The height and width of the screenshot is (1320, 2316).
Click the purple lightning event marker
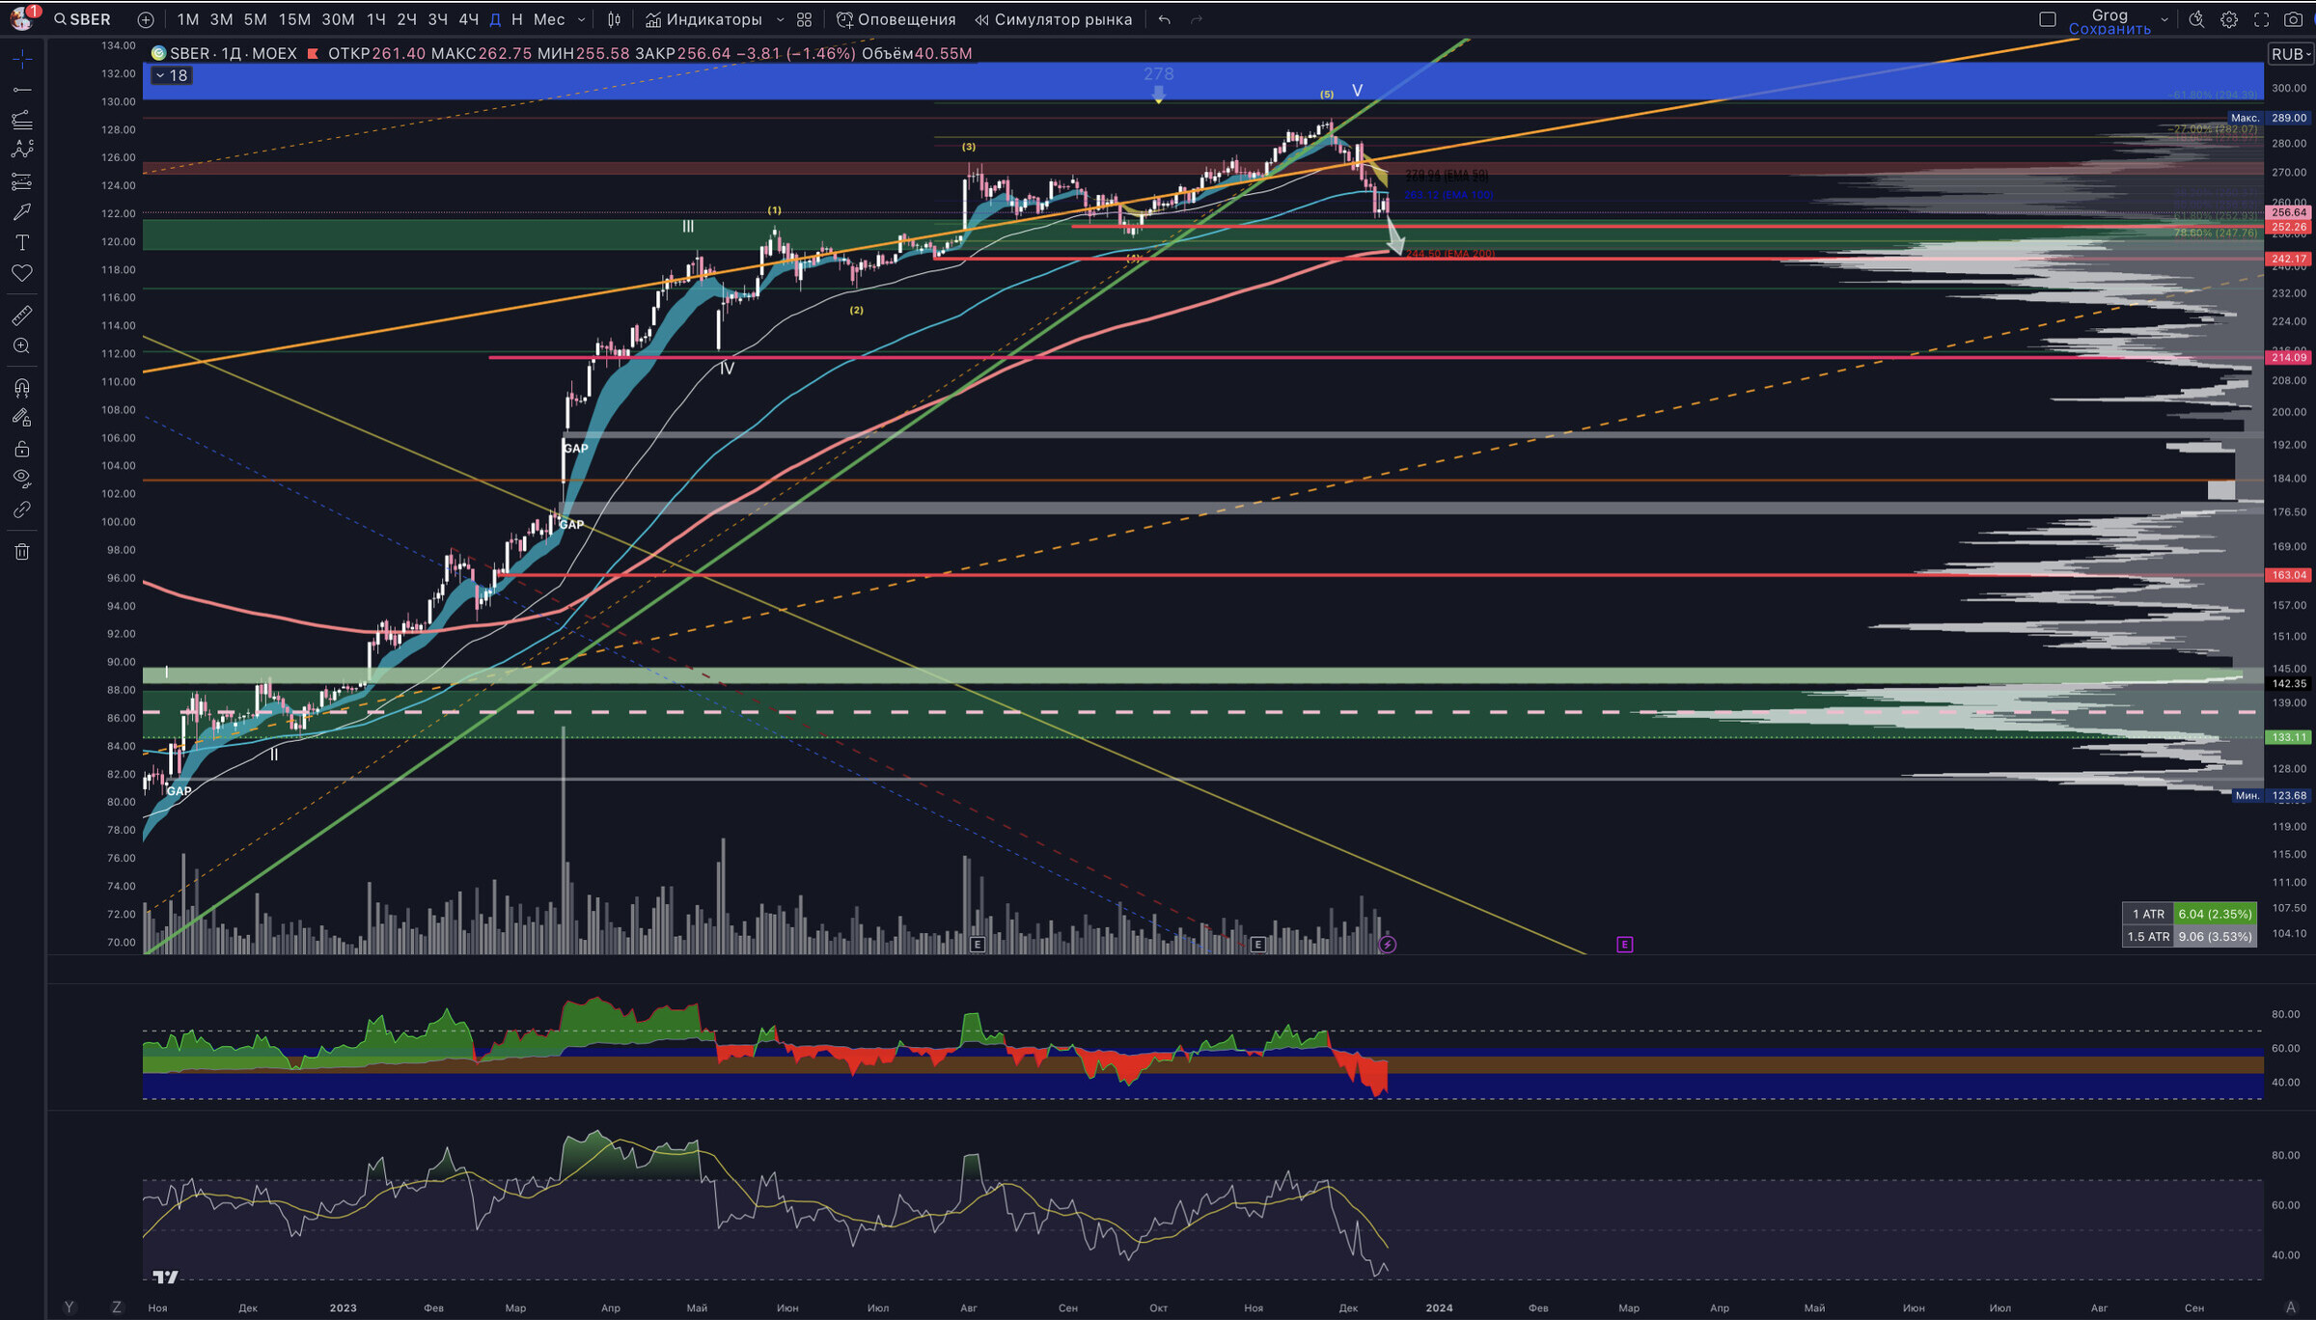(1388, 945)
